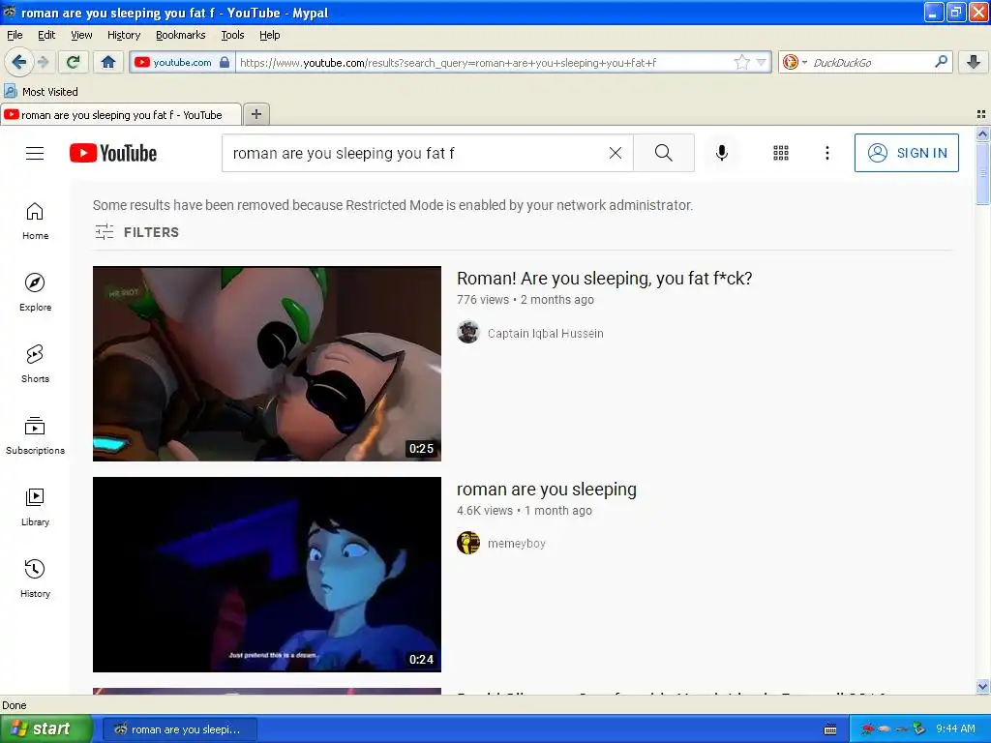Go to the browser home page
Image resolution: width=991 pixels, height=743 pixels.
108,62
